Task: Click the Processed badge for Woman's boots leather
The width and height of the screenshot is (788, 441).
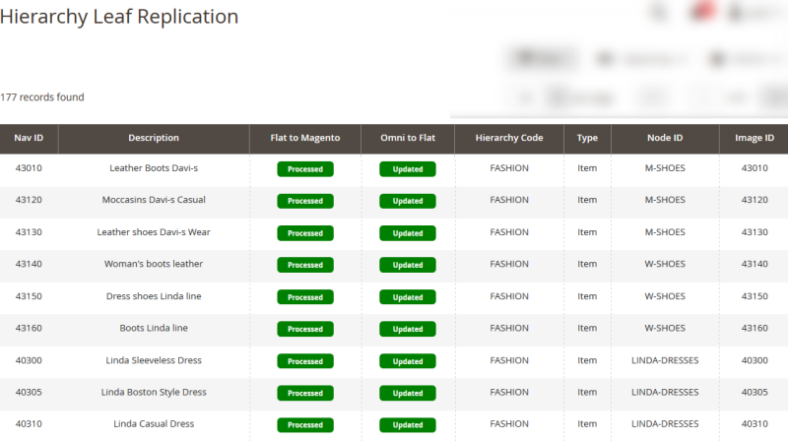Action: coord(305,265)
